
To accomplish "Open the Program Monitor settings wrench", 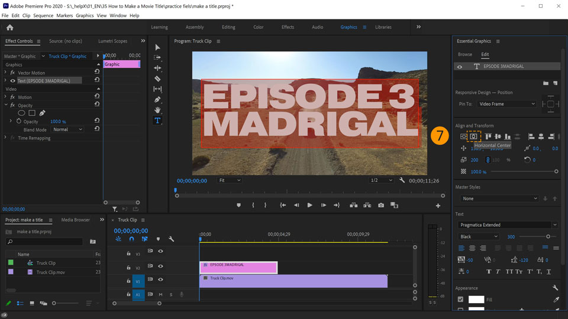I will point(402,180).
